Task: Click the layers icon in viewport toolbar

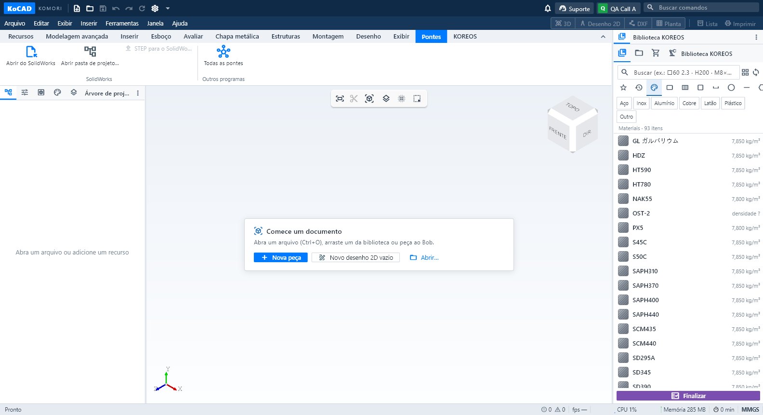Action: tap(386, 98)
